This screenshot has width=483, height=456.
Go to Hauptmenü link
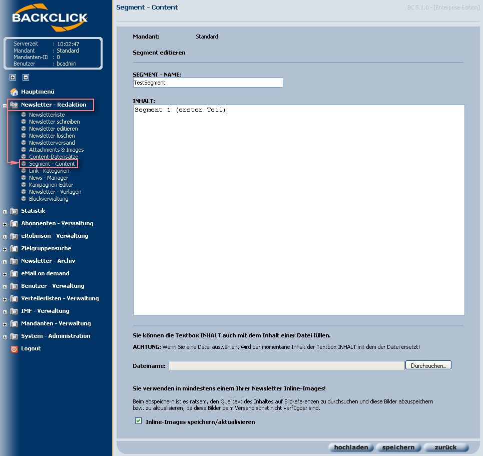[x=38, y=92]
